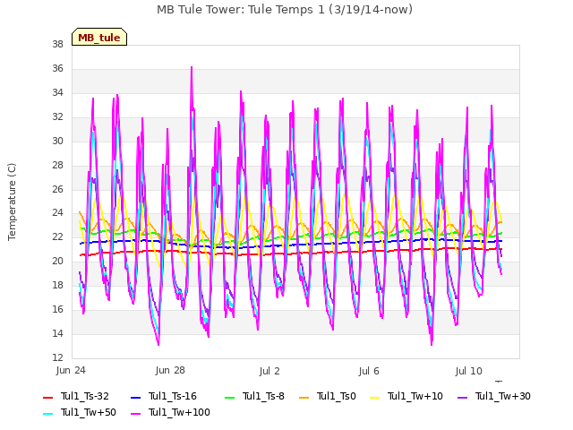573x430 pixels.
Task: Click the Jun 24 x-axis label
Action: (71, 371)
